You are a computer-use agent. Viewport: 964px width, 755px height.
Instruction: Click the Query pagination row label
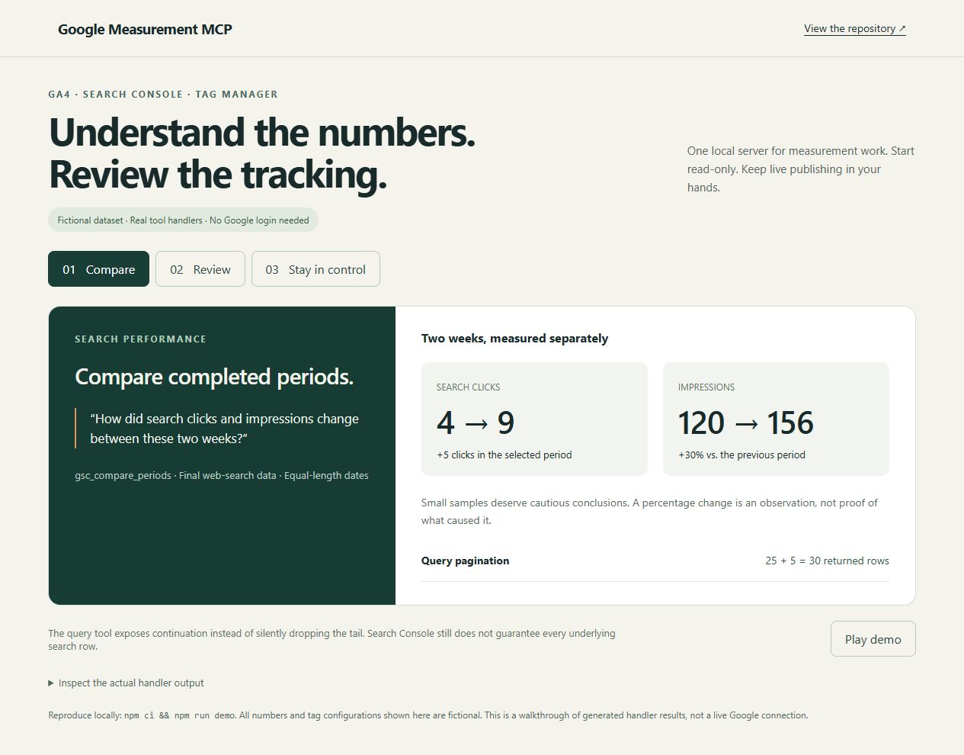[x=465, y=561]
